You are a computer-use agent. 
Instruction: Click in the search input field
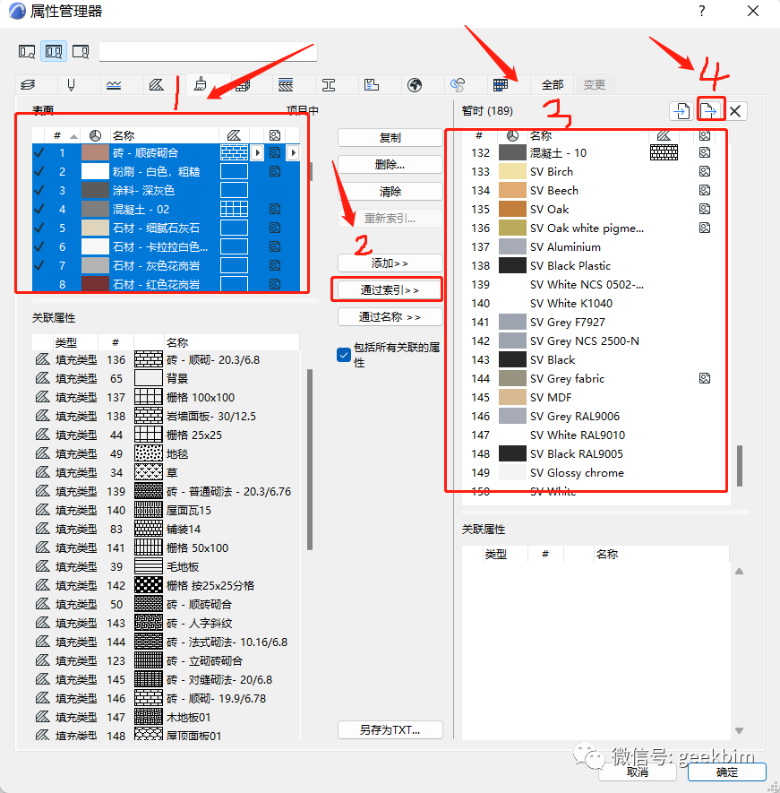pyautogui.click(x=208, y=52)
